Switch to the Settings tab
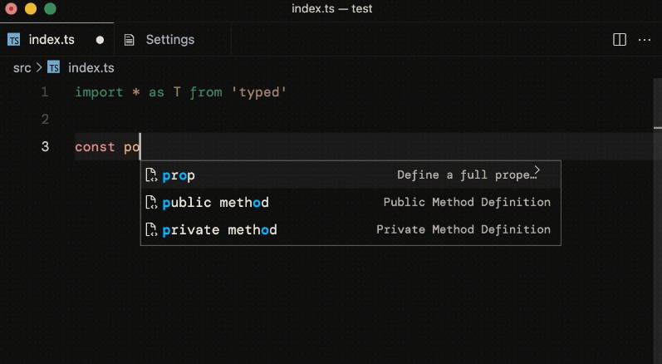Screen dimensions: 662x364 169,39
